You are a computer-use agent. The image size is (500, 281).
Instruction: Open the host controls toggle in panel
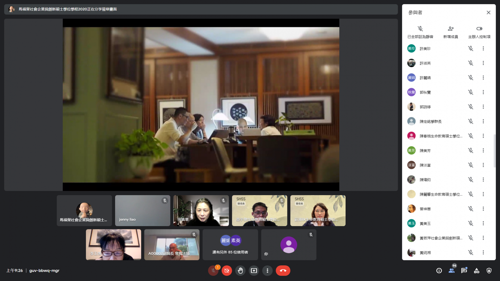tap(479, 29)
